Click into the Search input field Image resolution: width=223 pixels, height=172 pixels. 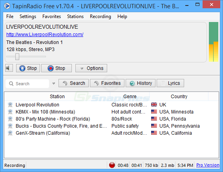coord(27,84)
